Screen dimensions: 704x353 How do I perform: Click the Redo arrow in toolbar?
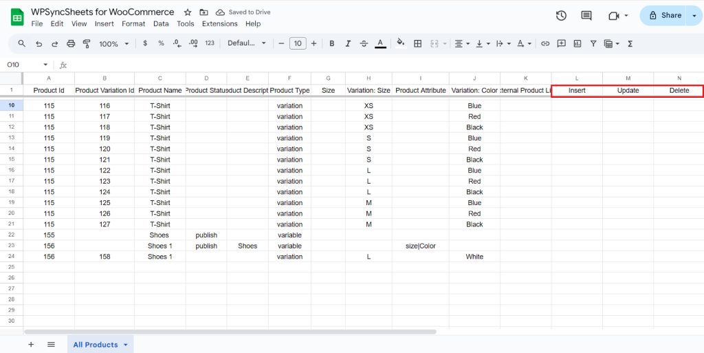click(x=55, y=43)
